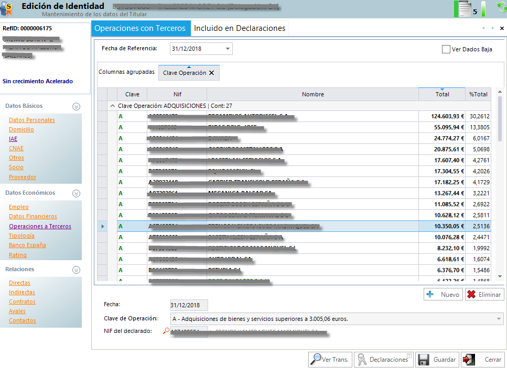This screenshot has width=507, height=368.
Task: Open Tipología link
Action: pos(21,236)
